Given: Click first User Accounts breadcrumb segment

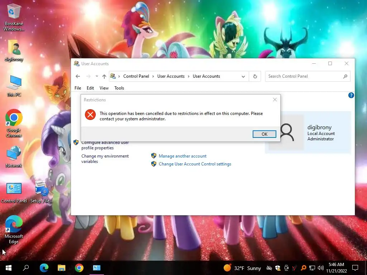Looking at the screenshot, I should [171, 76].
